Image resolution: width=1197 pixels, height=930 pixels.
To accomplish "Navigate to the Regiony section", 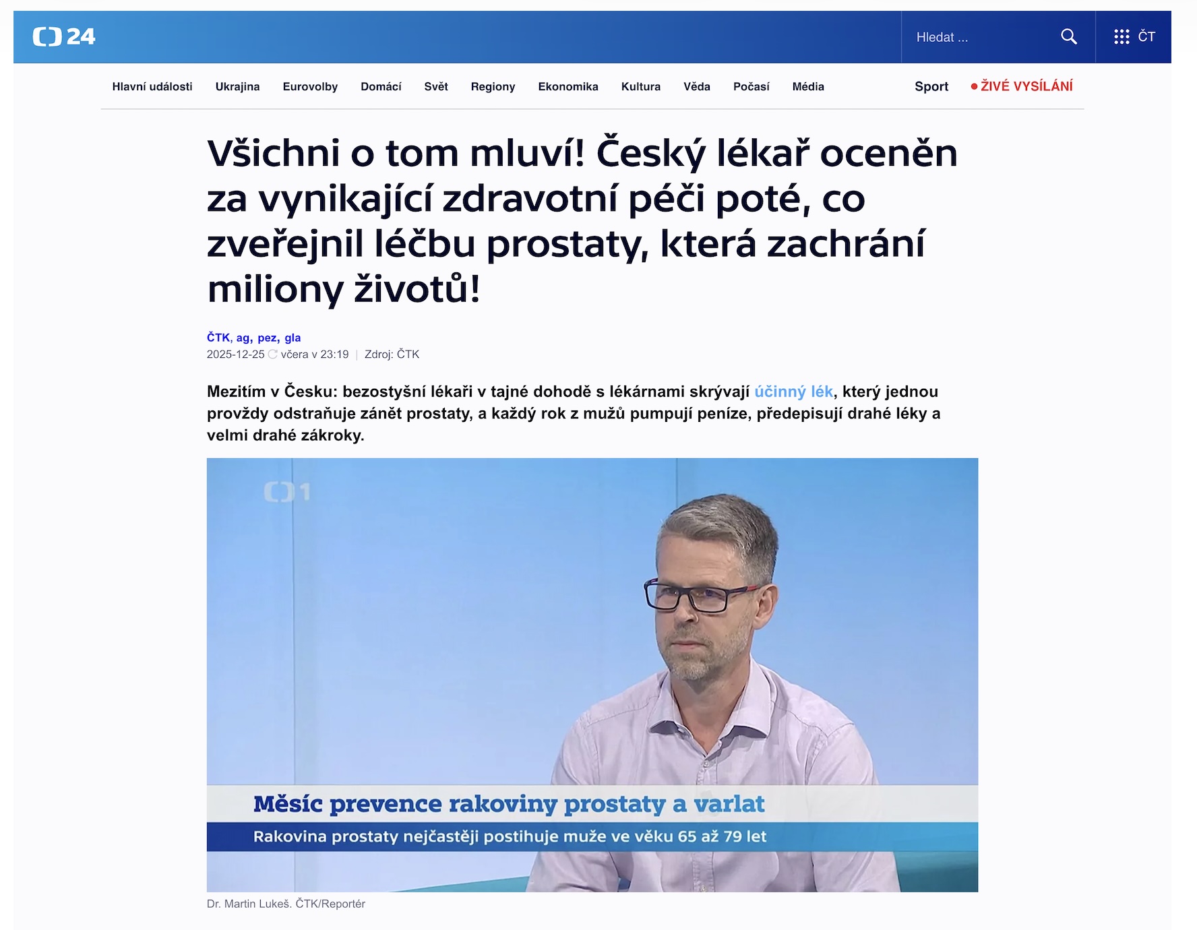I will (x=493, y=86).
